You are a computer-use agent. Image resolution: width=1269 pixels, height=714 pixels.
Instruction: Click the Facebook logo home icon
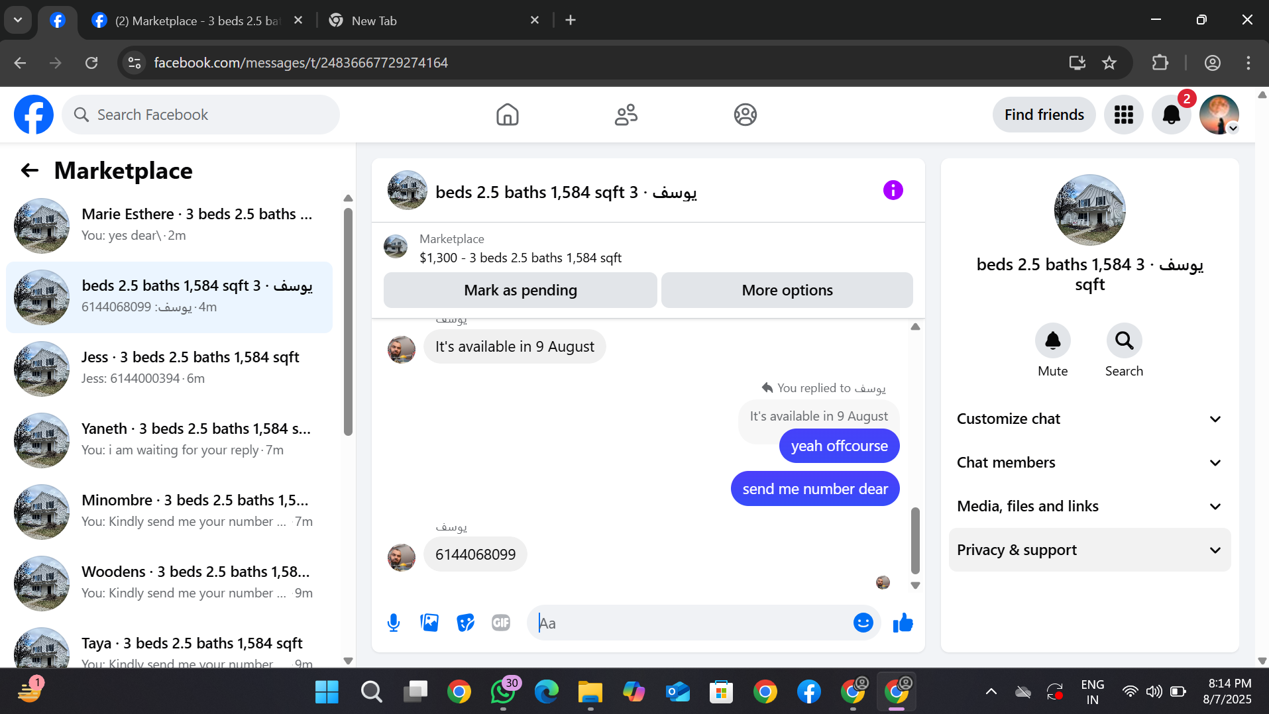tap(34, 115)
